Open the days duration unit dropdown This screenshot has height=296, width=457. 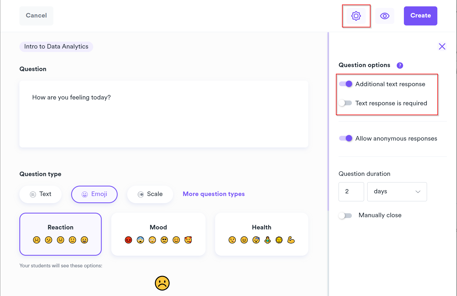pyautogui.click(x=397, y=191)
